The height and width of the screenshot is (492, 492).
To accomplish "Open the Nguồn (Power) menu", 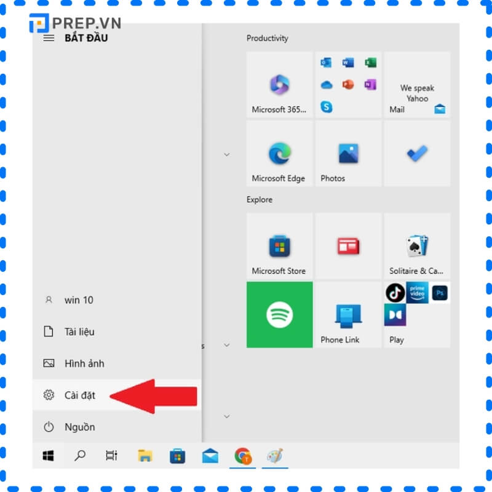I will [x=117, y=427].
